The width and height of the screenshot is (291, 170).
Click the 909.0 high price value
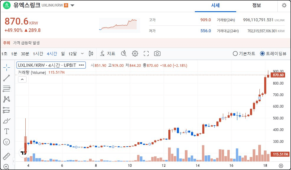(205, 20)
